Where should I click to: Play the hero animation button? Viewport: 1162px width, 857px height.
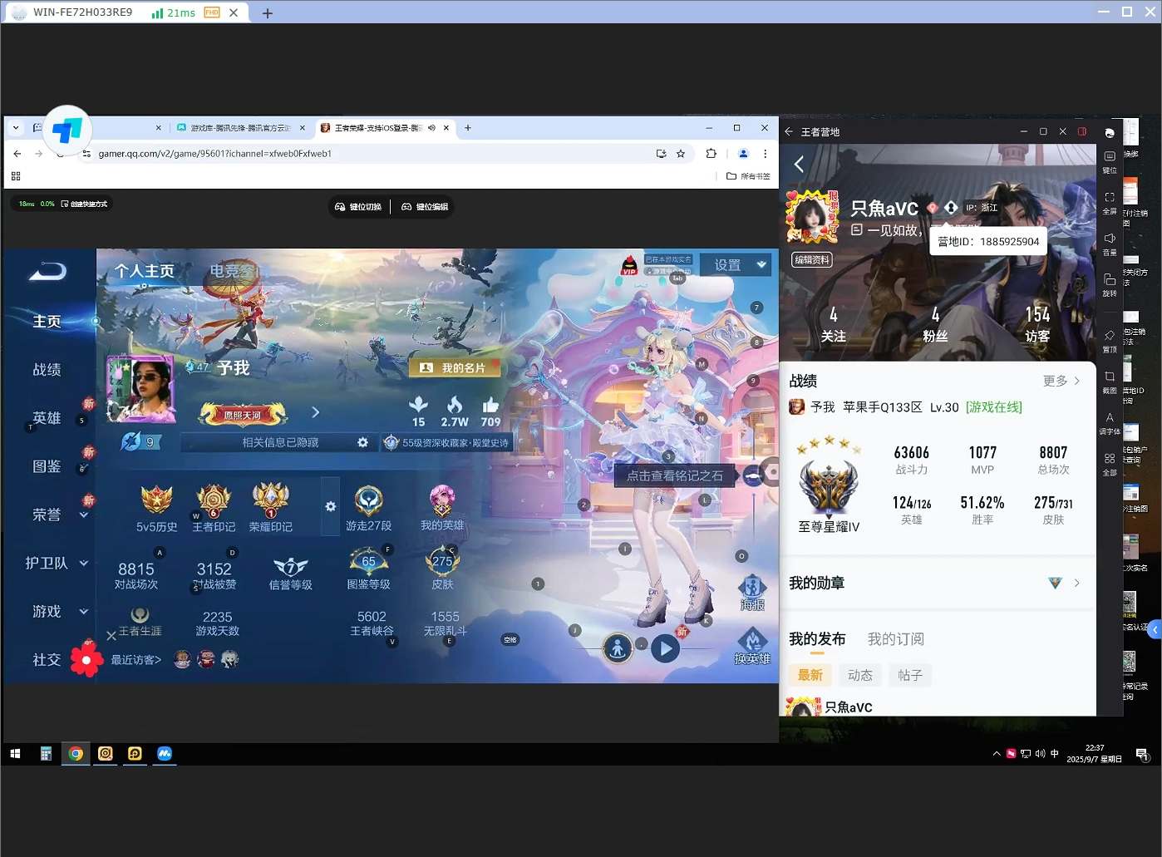coord(665,648)
